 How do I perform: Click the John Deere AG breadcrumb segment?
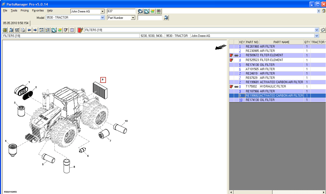tap(252, 36)
